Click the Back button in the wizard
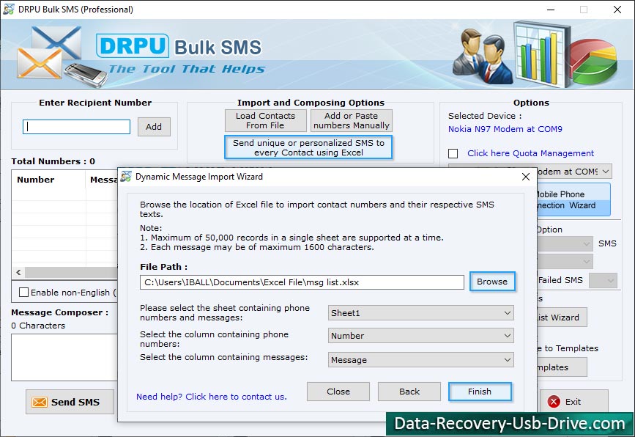Screen dimensions: 635x437 409,392
